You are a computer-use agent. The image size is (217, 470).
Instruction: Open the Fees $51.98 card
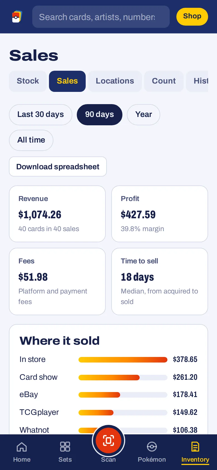(x=57, y=281)
